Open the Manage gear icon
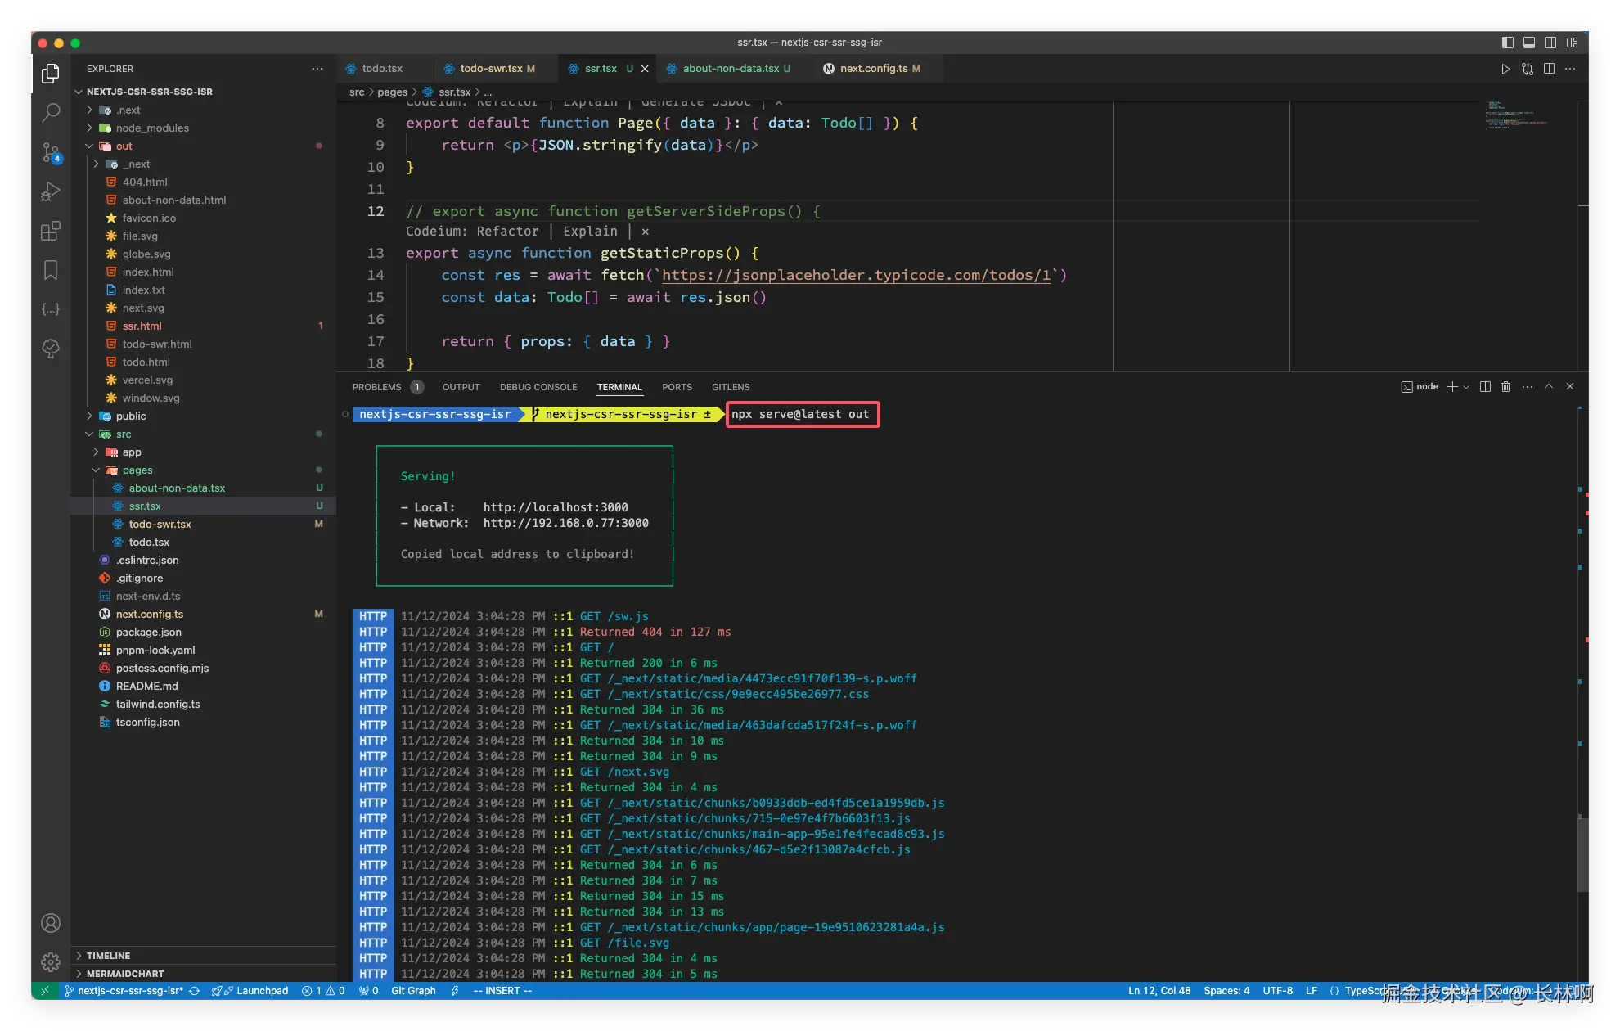Screen dimensions: 1620x1031 pyautogui.click(x=51, y=962)
